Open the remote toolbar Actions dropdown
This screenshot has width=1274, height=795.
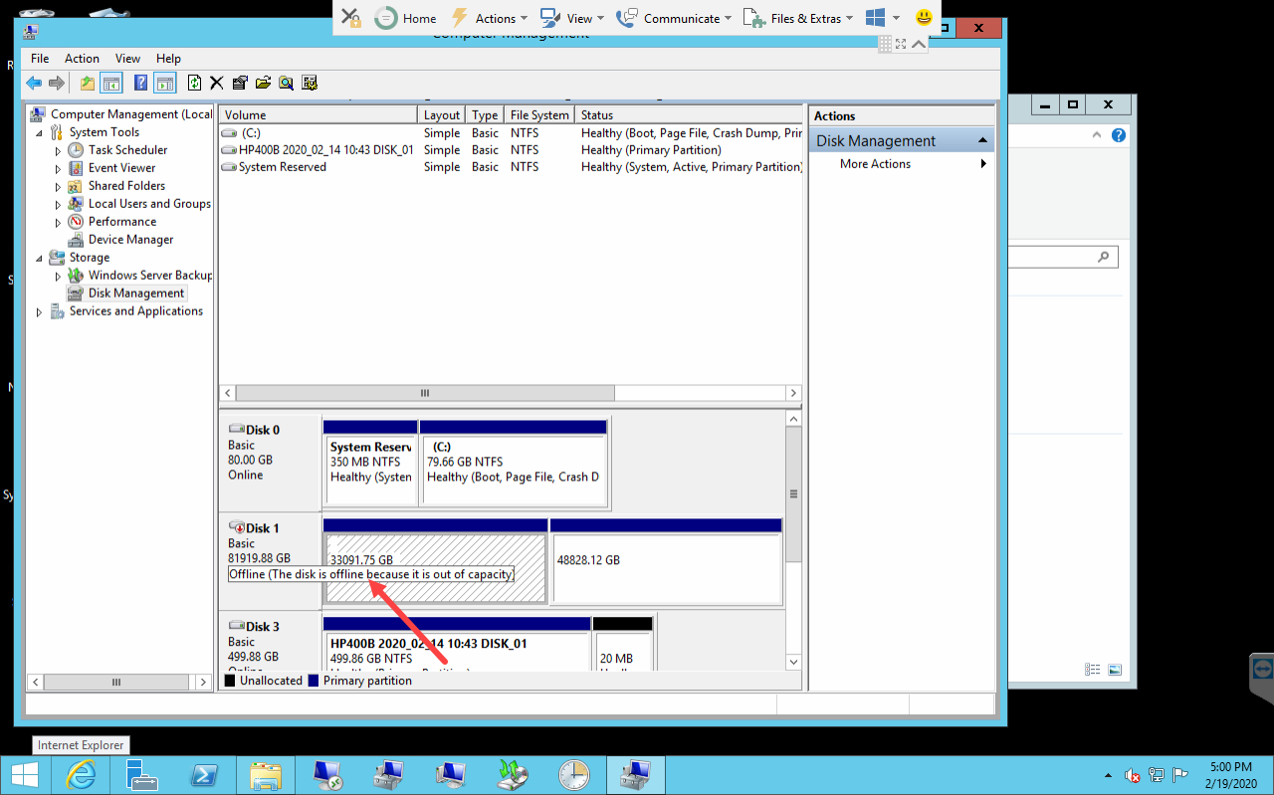(x=489, y=18)
